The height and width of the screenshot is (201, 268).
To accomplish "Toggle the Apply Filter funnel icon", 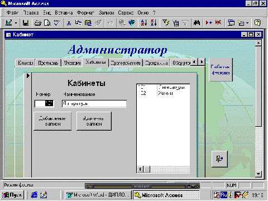I will click(x=185, y=23).
